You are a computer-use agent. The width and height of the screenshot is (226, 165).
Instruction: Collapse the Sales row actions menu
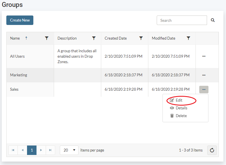click(204, 90)
